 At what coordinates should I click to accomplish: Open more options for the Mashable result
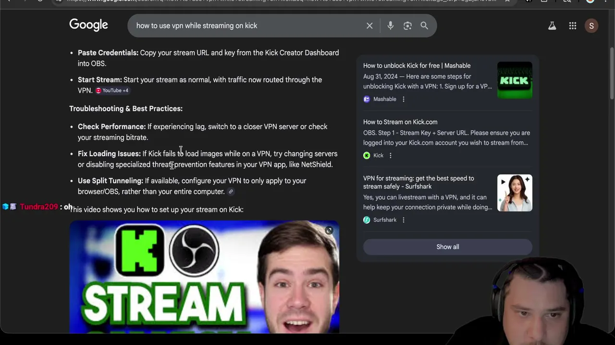coord(404,99)
